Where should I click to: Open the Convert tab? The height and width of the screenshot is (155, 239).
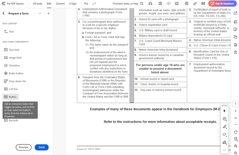click(x=60, y=4)
